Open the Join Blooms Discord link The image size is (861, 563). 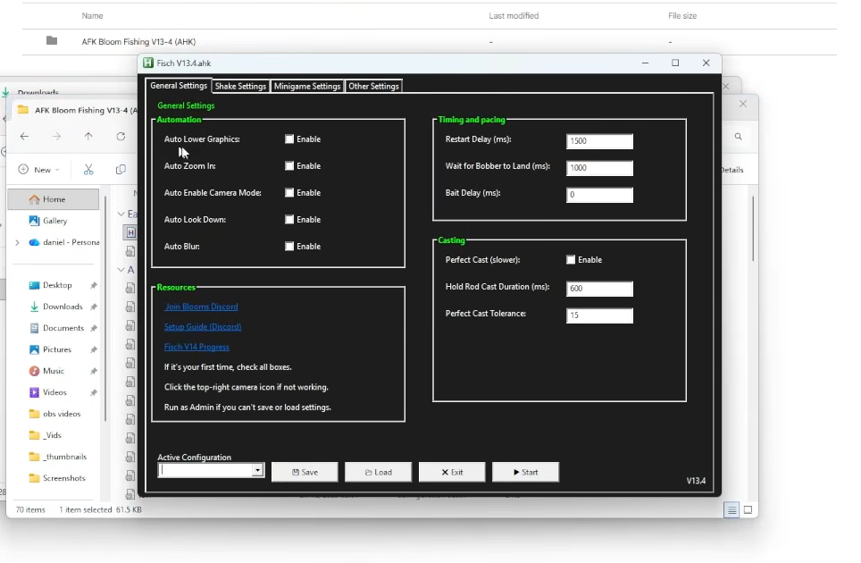coord(201,307)
